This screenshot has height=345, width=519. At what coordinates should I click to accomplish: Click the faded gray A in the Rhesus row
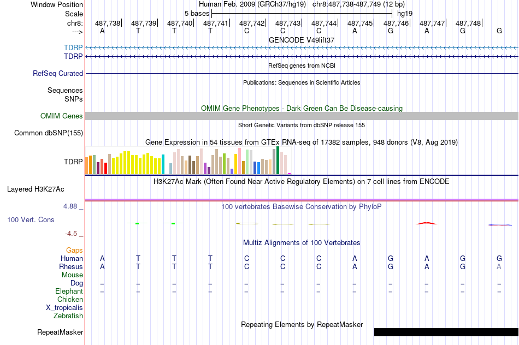(x=499, y=266)
